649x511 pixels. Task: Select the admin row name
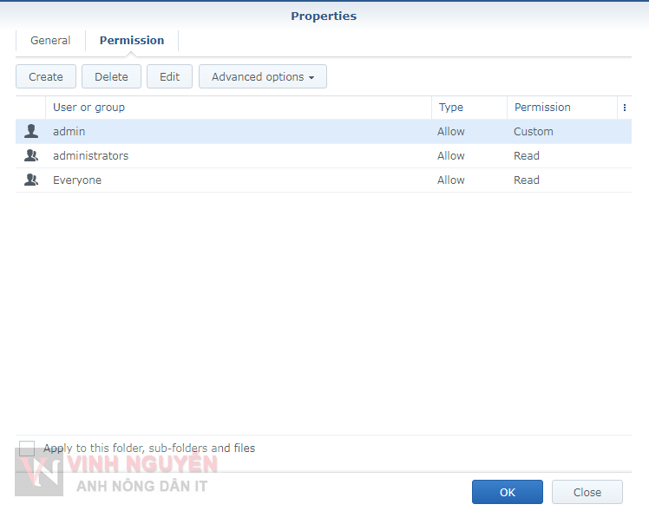pos(69,132)
